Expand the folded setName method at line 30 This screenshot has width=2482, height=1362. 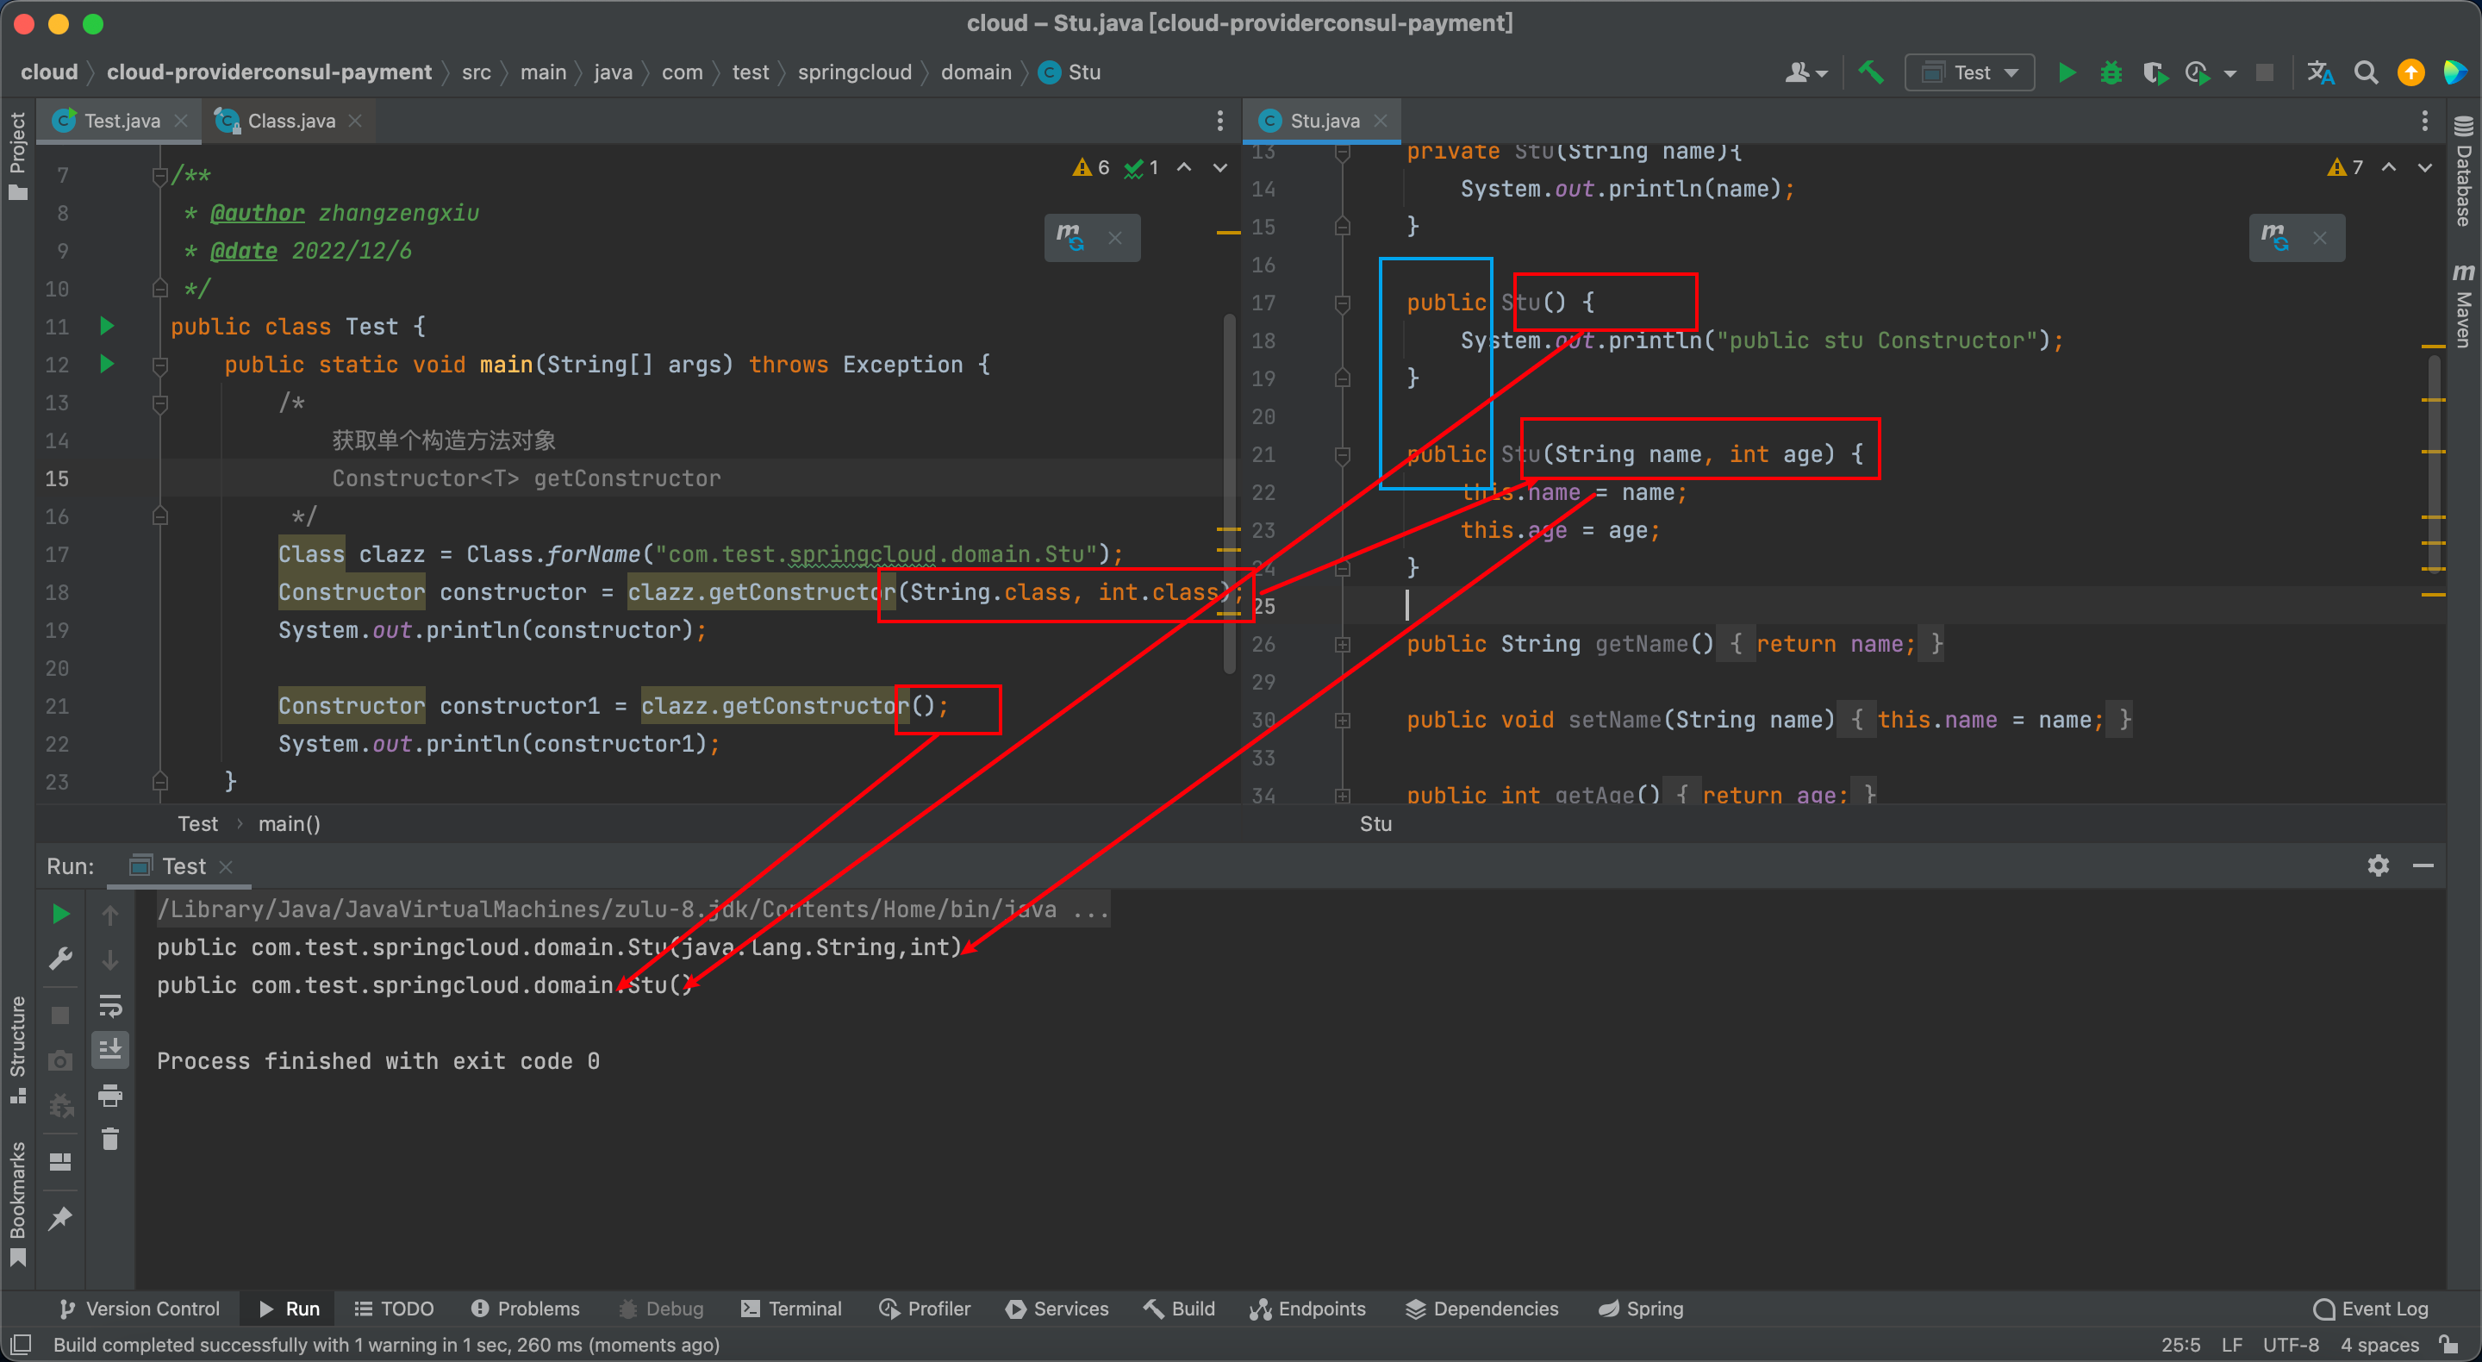click(x=1342, y=720)
